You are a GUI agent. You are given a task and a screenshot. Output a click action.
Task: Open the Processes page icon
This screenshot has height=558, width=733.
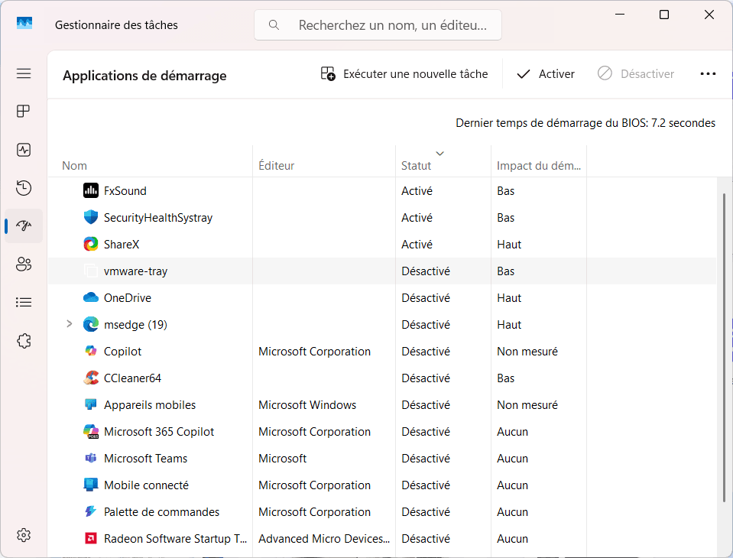[x=24, y=112]
